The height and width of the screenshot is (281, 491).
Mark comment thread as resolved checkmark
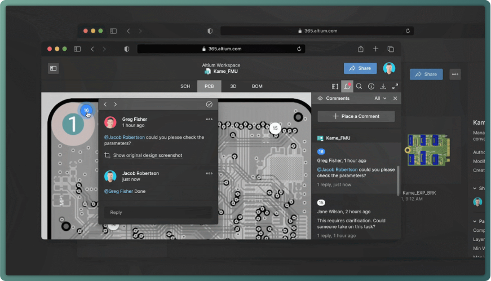tap(209, 104)
